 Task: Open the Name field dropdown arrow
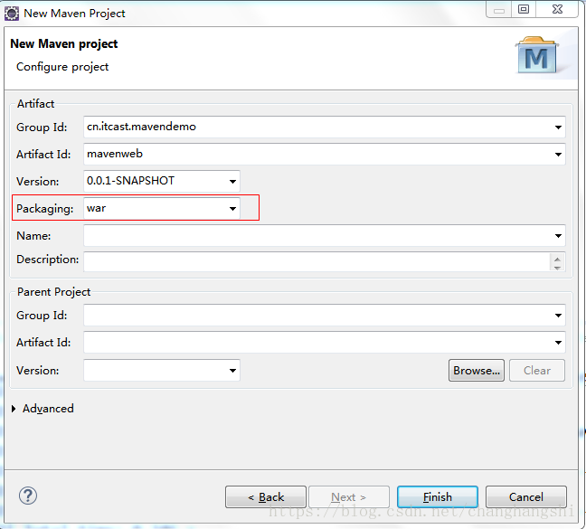click(558, 236)
